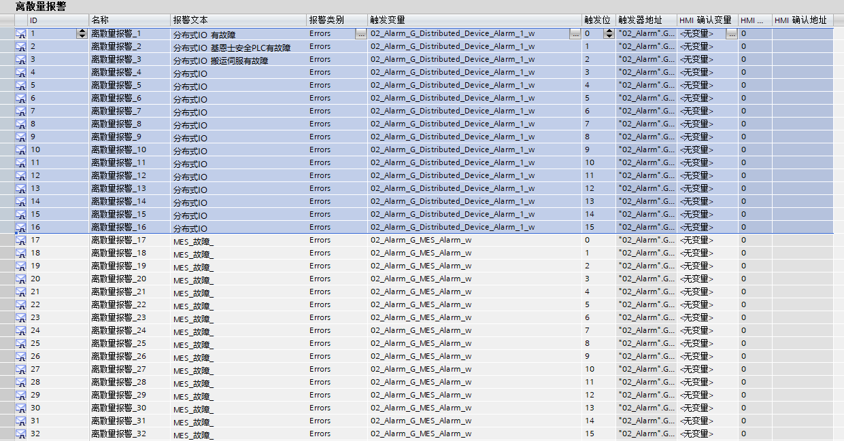The width and height of the screenshot is (844, 441).
Task: Click the alarm icon of row ID 31
Action: point(20,421)
